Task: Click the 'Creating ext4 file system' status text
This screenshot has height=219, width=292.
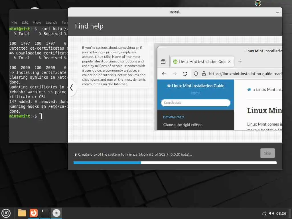Action: click(135, 155)
